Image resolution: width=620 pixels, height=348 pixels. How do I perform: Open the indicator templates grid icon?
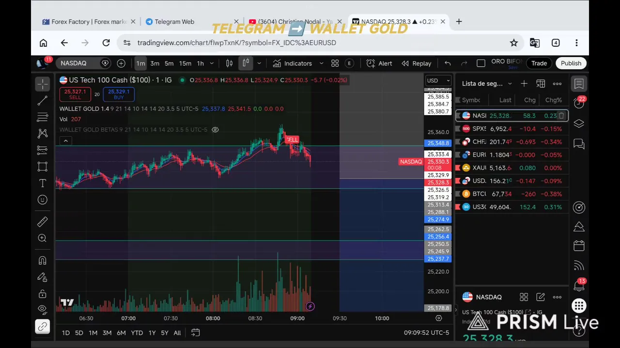coord(335,63)
